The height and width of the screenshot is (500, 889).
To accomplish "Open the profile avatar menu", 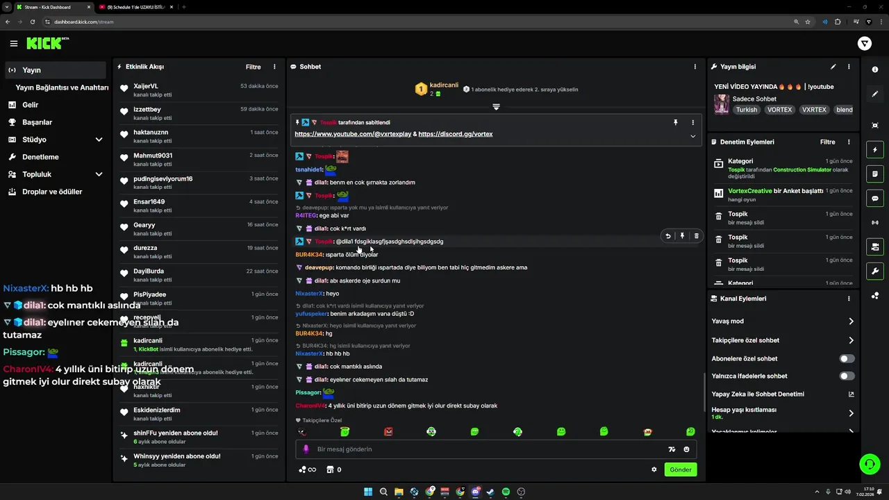I will tap(865, 44).
